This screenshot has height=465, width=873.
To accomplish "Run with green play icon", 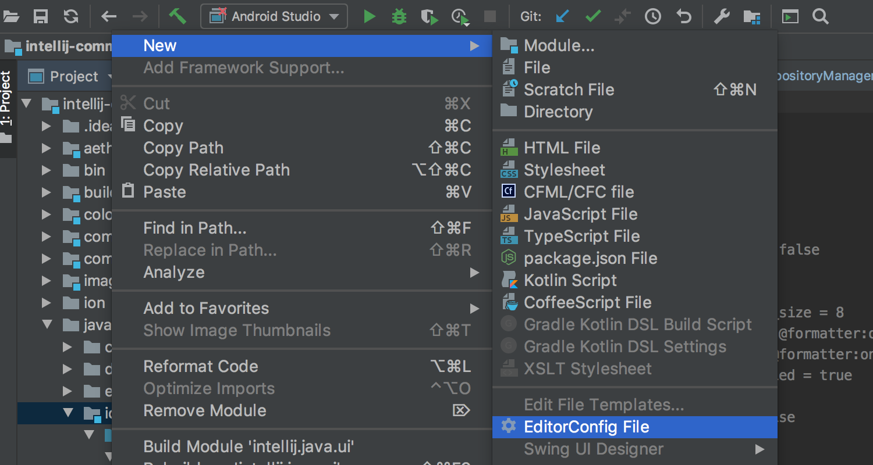I will coord(369,16).
